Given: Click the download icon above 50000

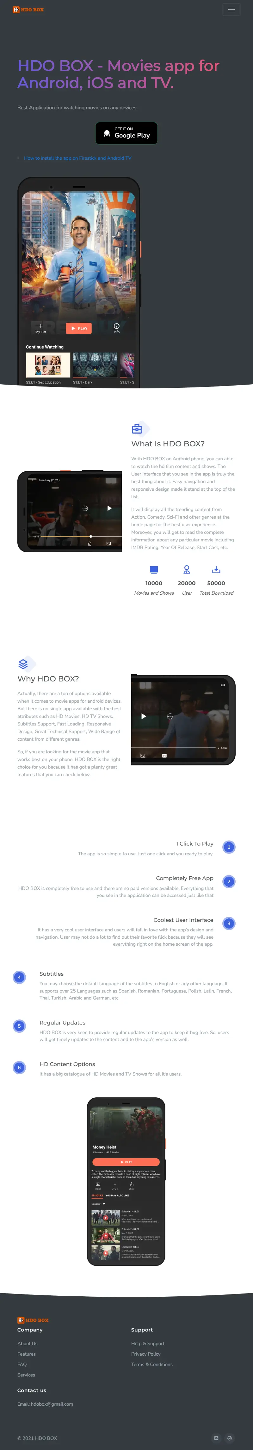Looking at the screenshot, I should [x=216, y=570].
